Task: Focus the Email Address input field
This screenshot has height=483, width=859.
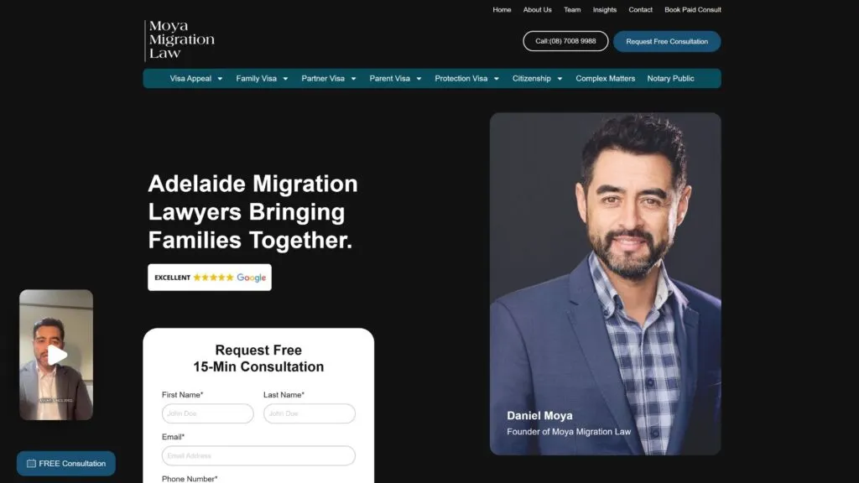Action: 258,455
